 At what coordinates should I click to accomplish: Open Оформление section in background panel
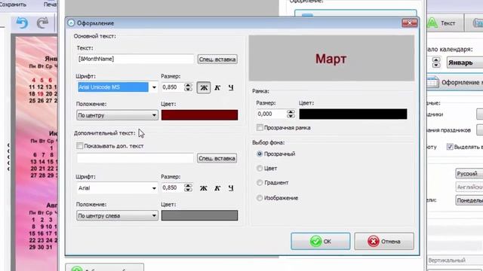[455, 82]
